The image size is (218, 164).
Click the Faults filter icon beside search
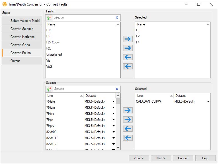click(x=49, y=18)
